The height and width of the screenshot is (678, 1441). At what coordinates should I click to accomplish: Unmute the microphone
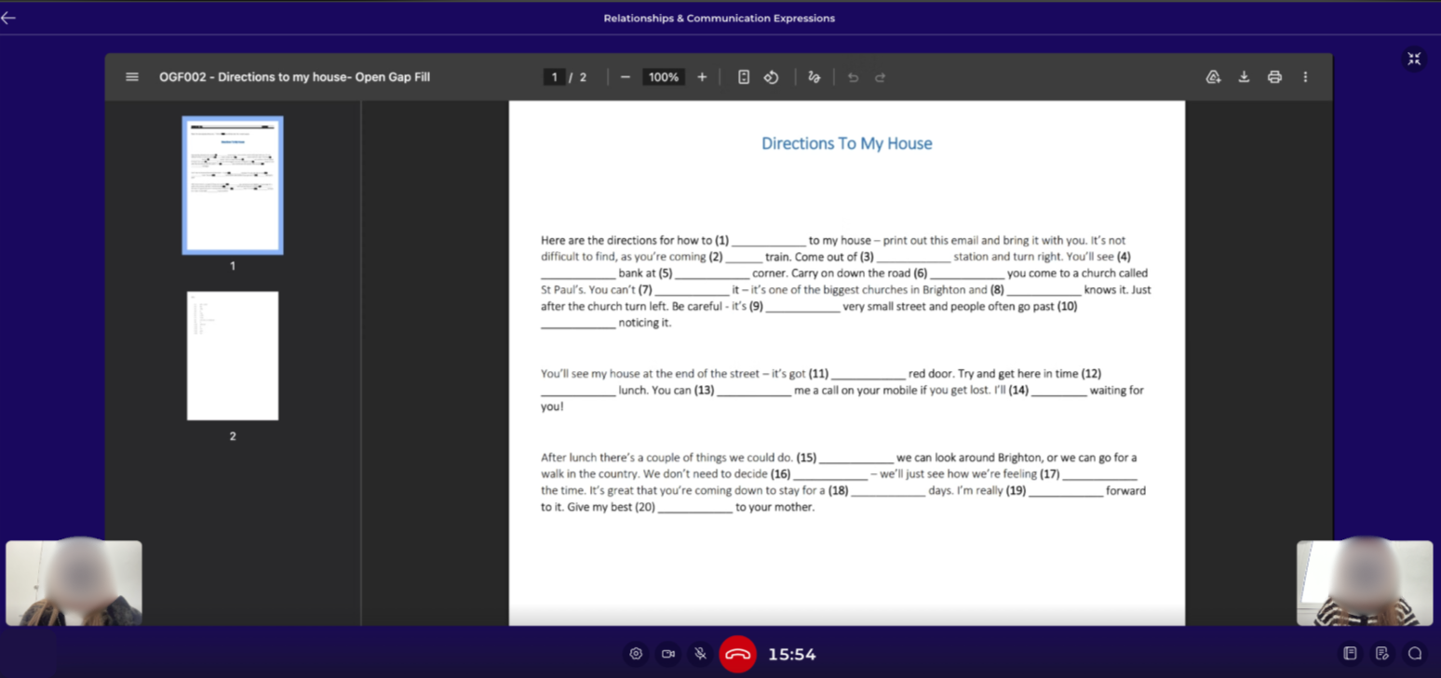pyautogui.click(x=701, y=654)
